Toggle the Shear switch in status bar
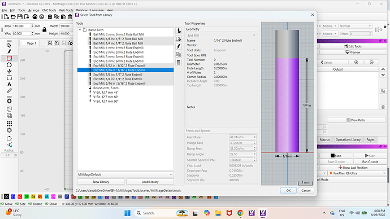 click(x=46, y=204)
